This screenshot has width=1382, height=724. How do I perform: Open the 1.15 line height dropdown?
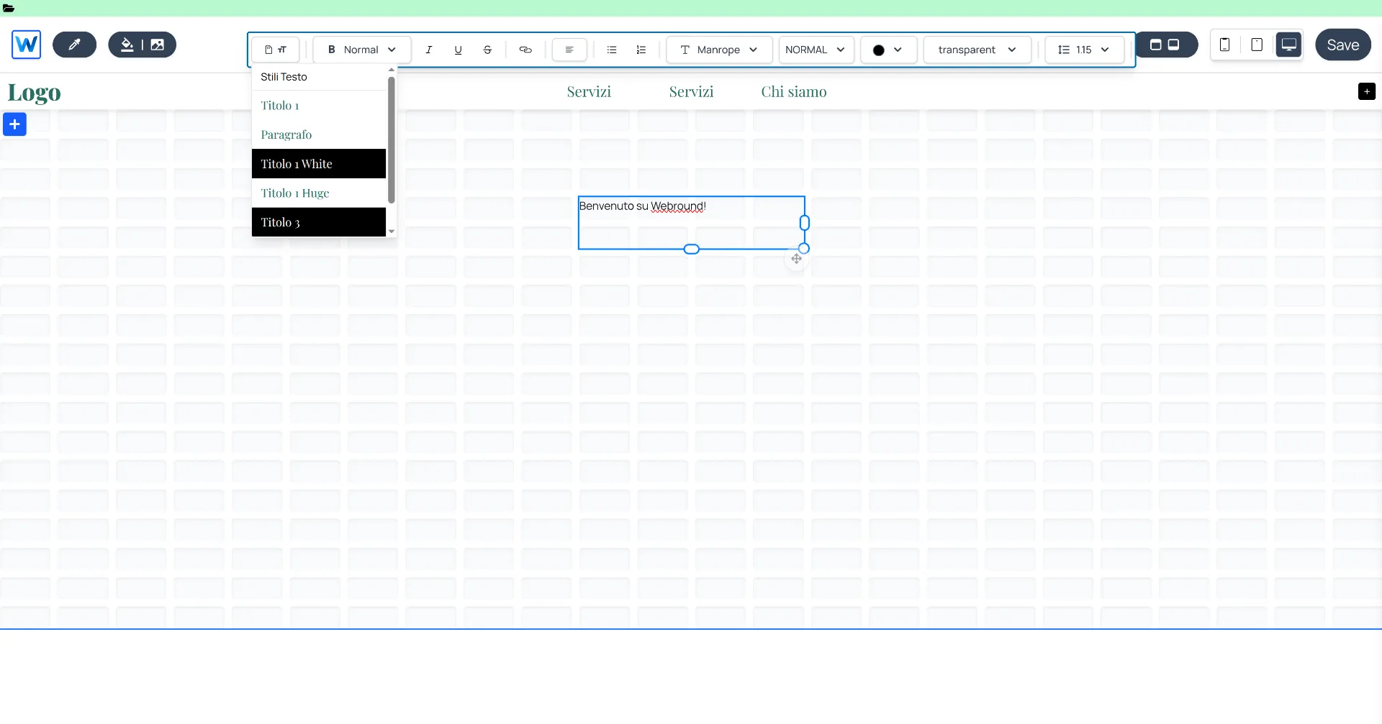point(1084,50)
